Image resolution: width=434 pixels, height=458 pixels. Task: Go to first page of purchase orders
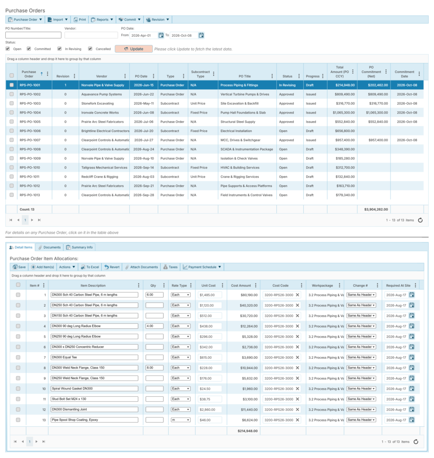tap(11, 220)
